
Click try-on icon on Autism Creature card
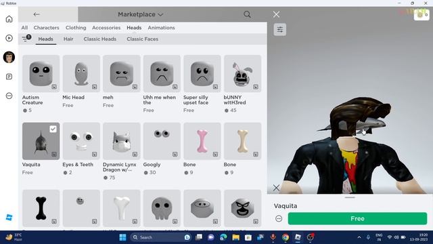tap(54, 87)
